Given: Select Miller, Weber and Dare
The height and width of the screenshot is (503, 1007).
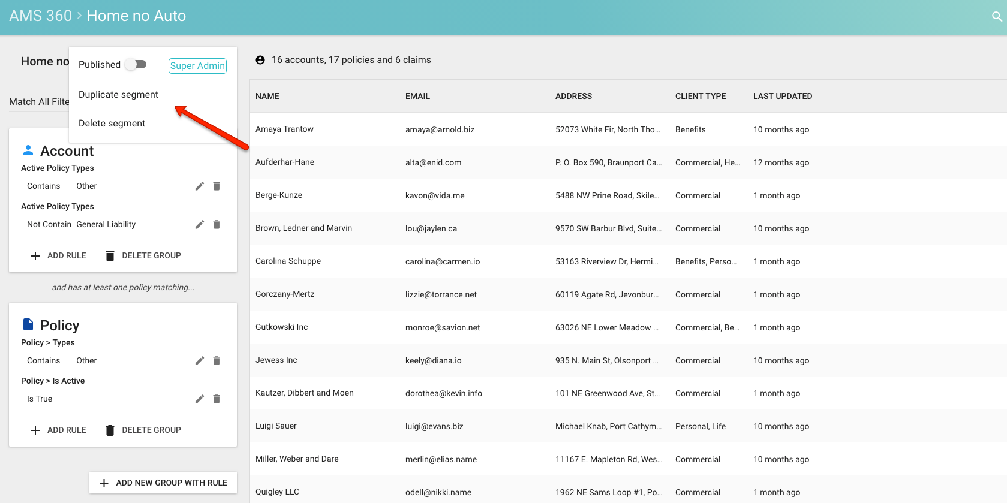Looking at the screenshot, I should (297, 459).
